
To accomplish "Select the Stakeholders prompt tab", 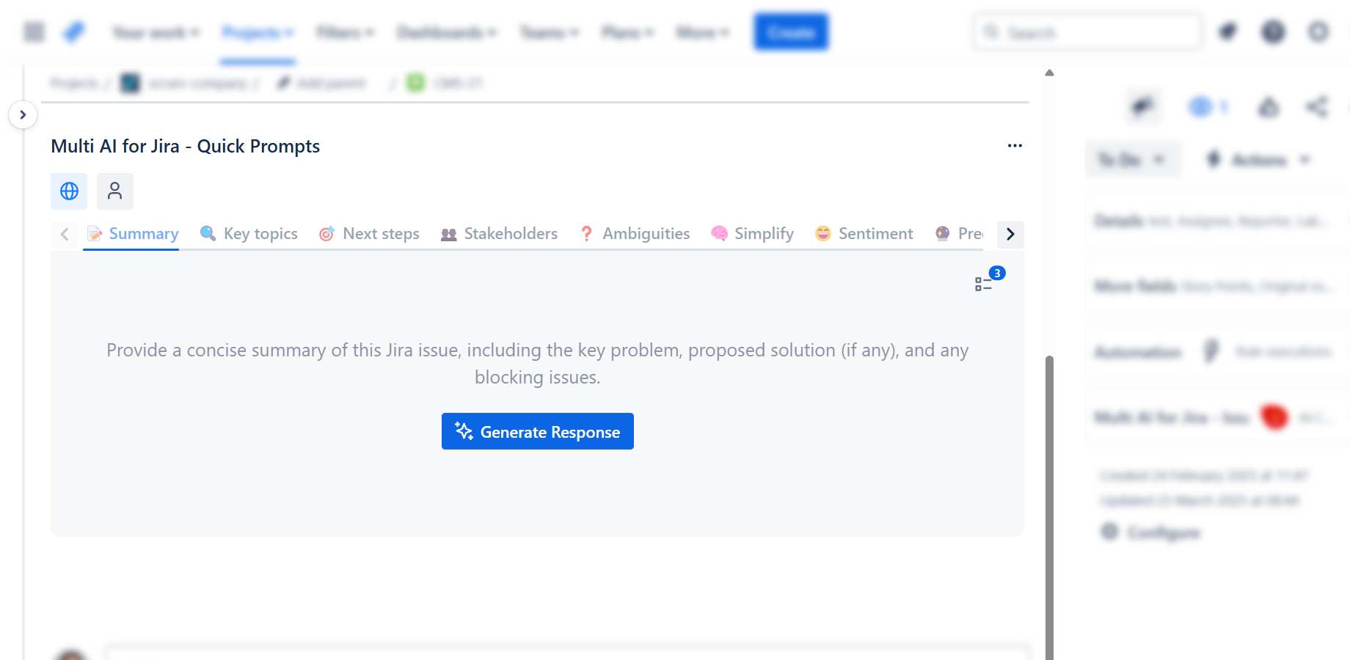I will 500,234.
